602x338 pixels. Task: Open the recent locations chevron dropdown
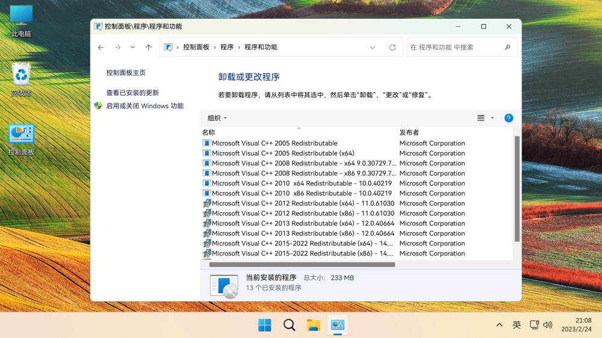pyautogui.click(x=133, y=48)
